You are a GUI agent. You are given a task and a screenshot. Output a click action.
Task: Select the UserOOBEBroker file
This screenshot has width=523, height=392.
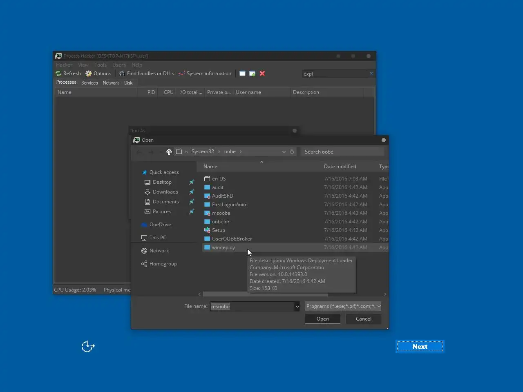[232, 239]
